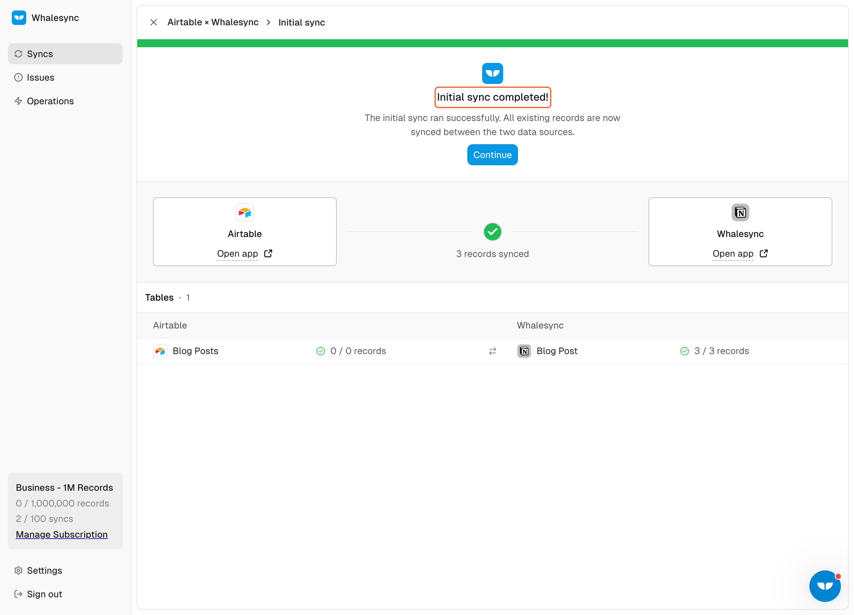The width and height of the screenshot is (854, 615).
Task: Open the Whalesync chat widget
Action: (825, 586)
